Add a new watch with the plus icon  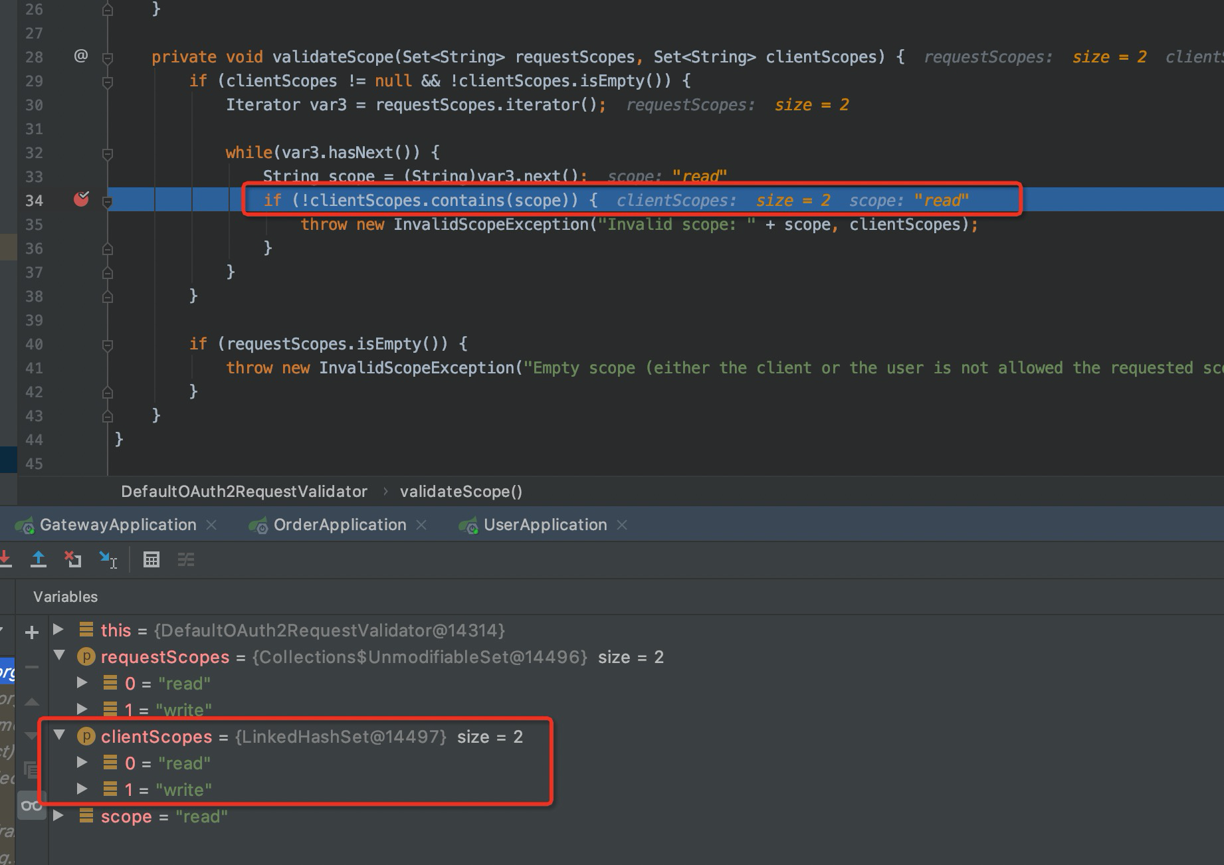point(31,632)
